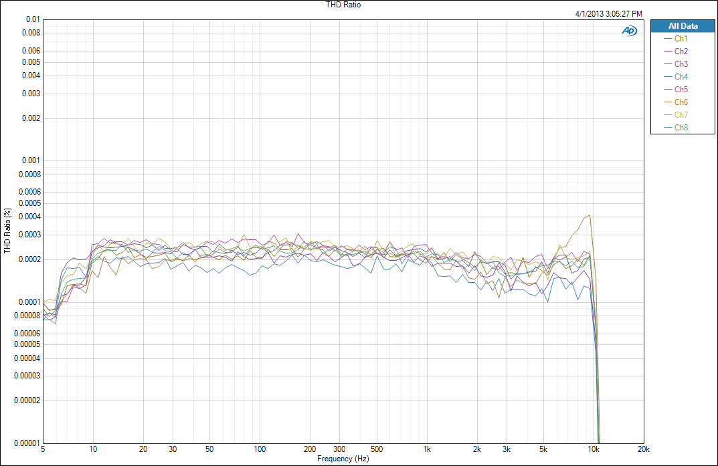Click the 100 frequency axis value
718x466 pixels.
[x=260, y=449]
